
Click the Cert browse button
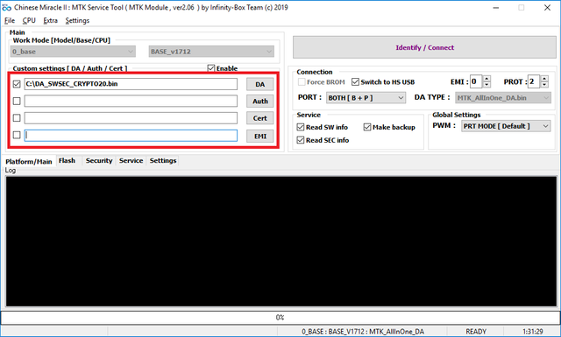[260, 118]
